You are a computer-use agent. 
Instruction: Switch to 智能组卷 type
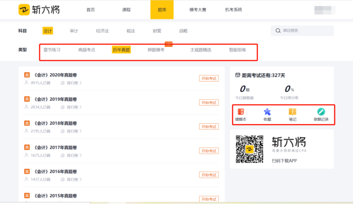237,50
